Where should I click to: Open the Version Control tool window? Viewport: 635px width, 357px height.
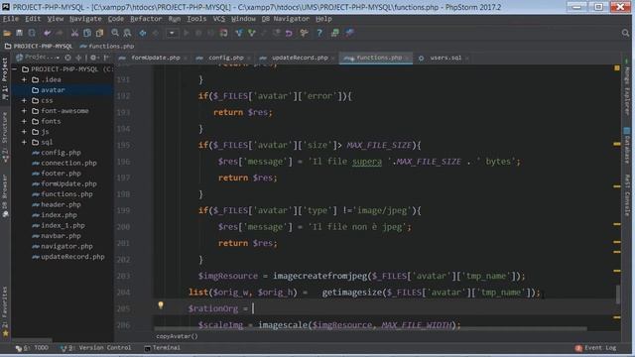coord(96,348)
